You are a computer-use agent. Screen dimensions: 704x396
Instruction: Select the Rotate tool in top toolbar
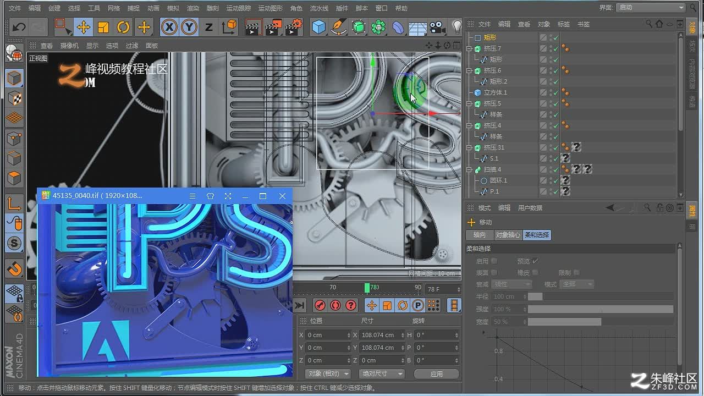pos(123,27)
